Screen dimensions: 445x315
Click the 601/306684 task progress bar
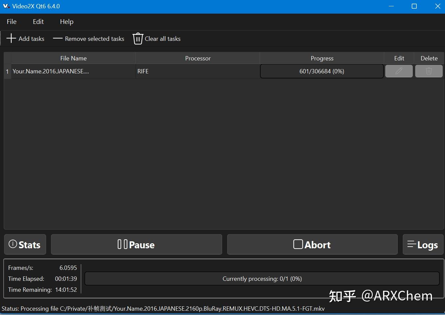pos(322,71)
